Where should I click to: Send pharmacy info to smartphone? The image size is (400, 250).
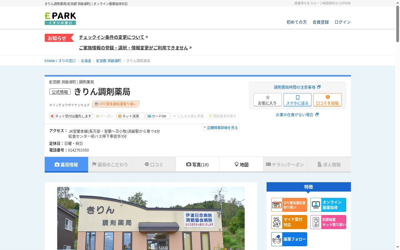pyautogui.click(x=297, y=100)
